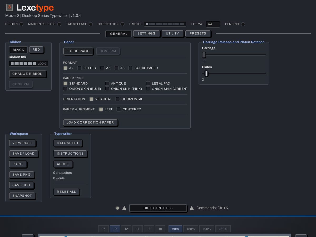Choose ONION SKIN (GREEN) paper
316x237 pixels.
(148, 89)
